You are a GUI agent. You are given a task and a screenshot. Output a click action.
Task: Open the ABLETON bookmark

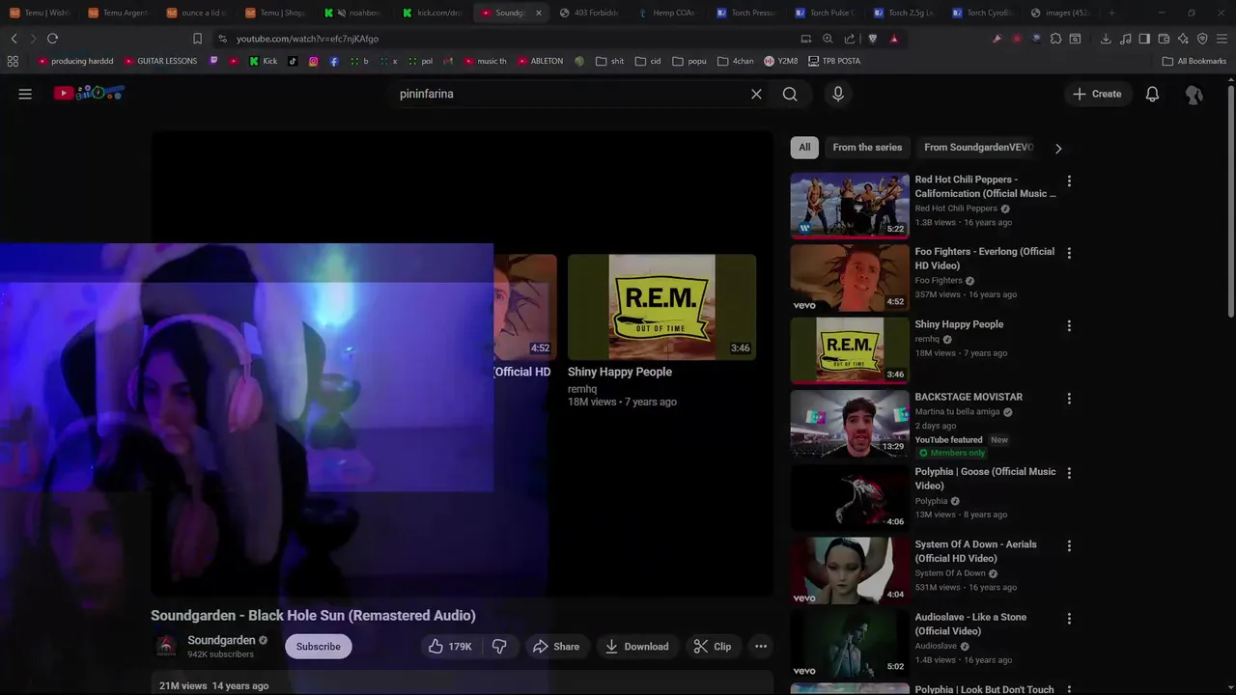(540, 61)
